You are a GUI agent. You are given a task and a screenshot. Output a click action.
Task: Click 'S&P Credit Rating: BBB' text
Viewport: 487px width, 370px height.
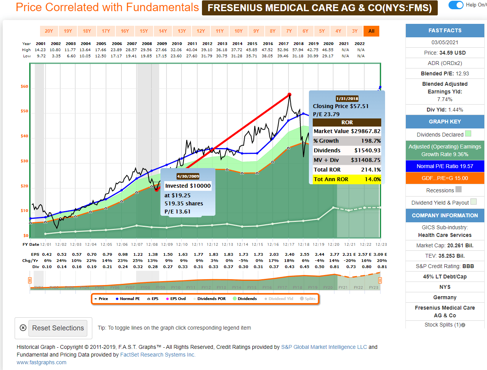[445, 266]
